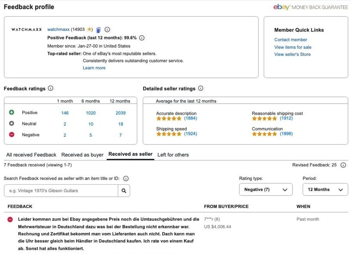This screenshot has height=254, width=351.
Task: Click the info icon beside Revised Feedback count
Action: (x=343, y=165)
